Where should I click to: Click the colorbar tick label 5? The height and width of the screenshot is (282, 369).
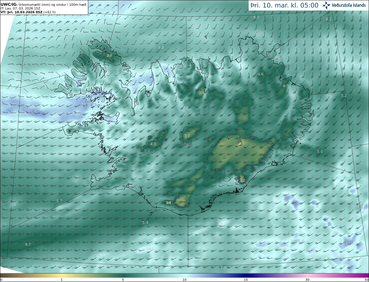123,280
